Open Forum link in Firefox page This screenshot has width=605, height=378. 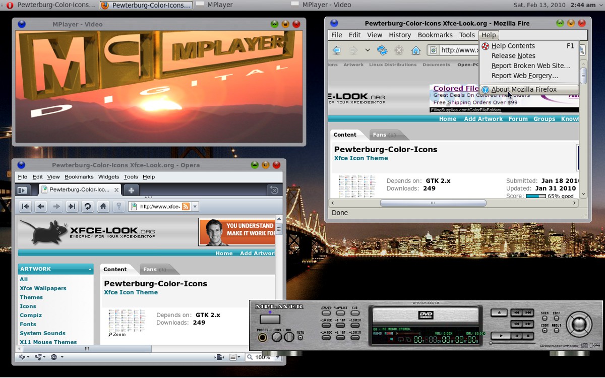518,119
